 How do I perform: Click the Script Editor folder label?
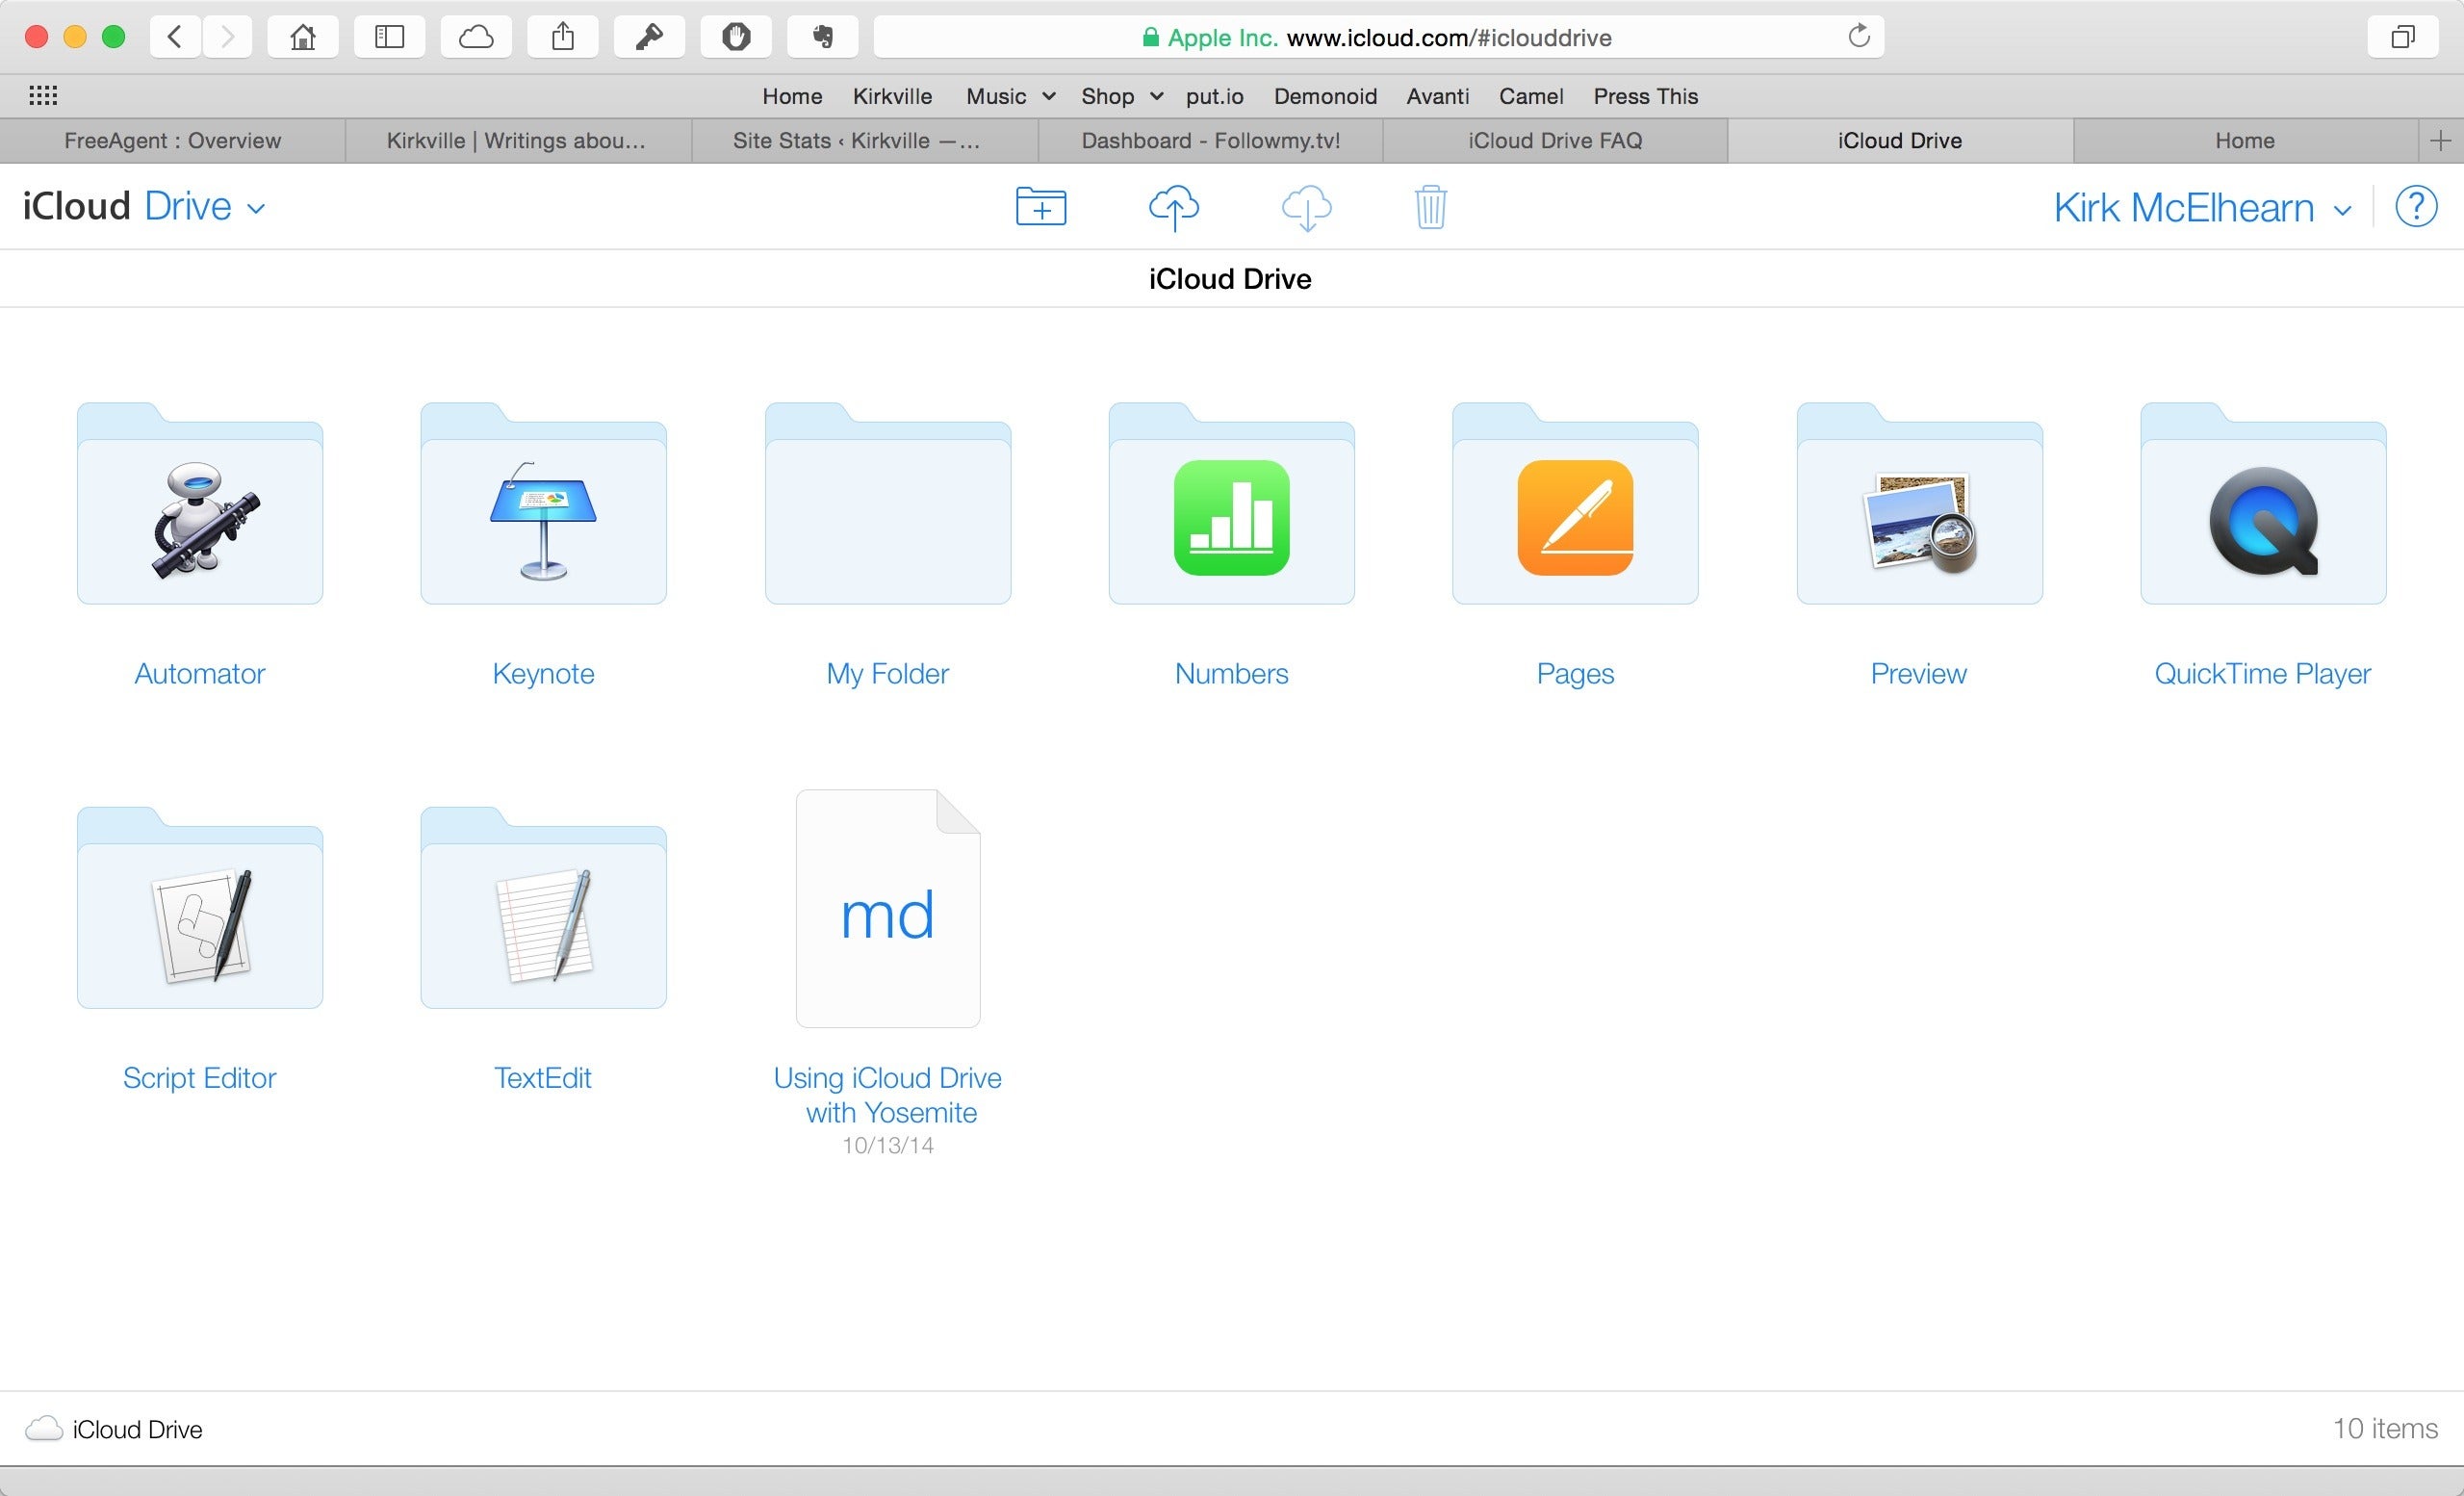pyautogui.click(x=200, y=1078)
